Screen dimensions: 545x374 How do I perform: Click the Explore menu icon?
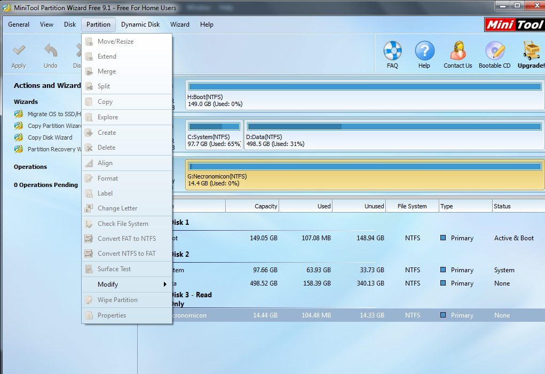(x=89, y=117)
